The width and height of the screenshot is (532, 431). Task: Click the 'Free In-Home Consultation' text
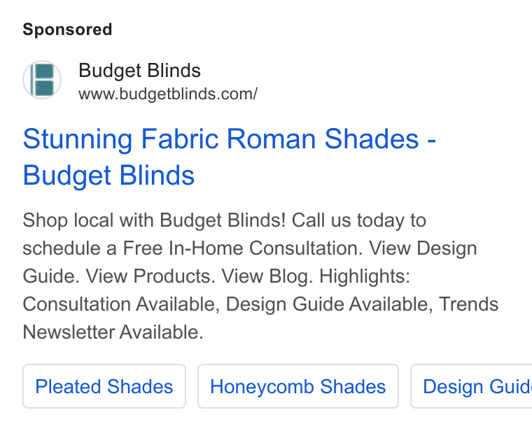pyautogui.click(x=241, y=248)
